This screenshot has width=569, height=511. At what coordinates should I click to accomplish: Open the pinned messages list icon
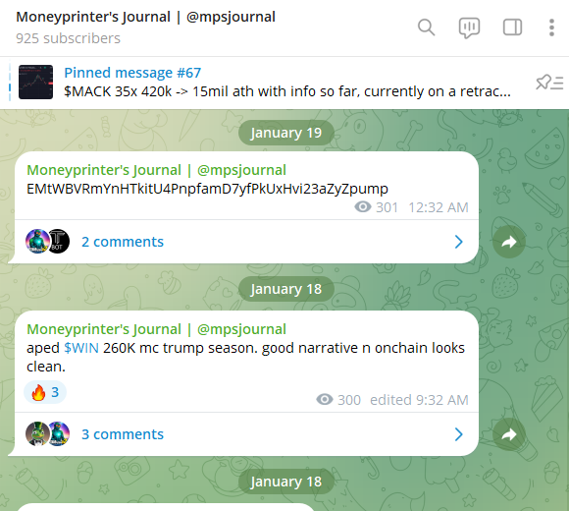point(549,83)
